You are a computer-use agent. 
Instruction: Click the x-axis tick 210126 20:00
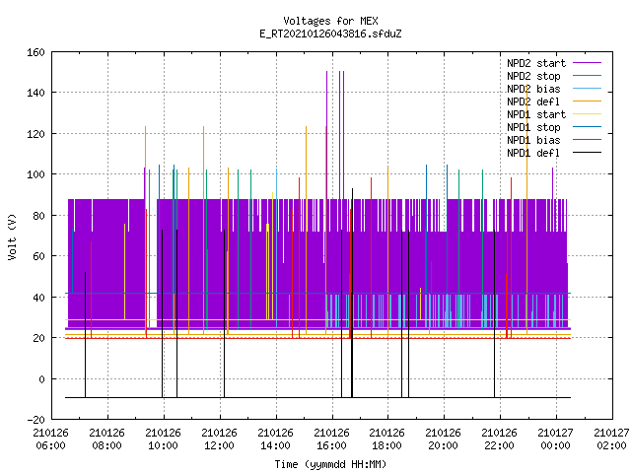pyautogui.click(x=443, y=439)
